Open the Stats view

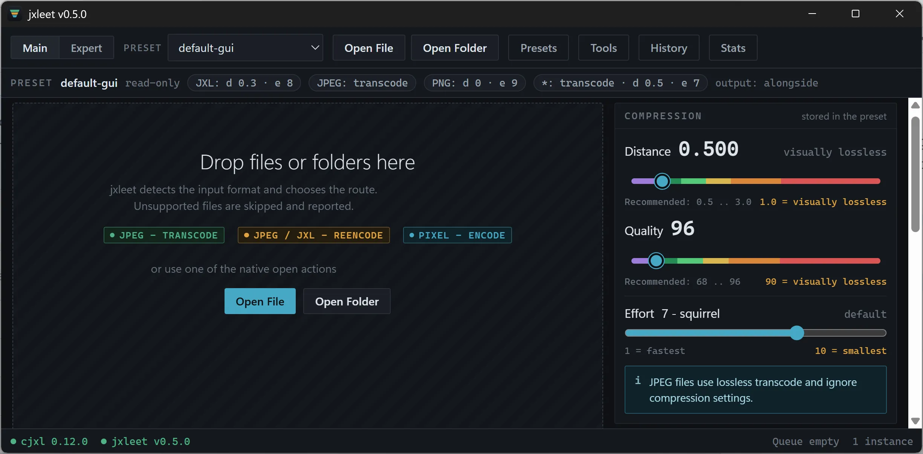(733, 48)
